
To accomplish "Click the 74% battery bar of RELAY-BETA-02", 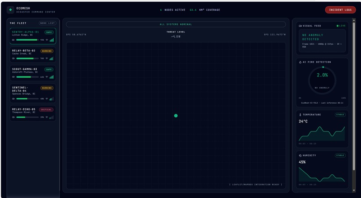I will pyautogui.click(x=27, y=59).
